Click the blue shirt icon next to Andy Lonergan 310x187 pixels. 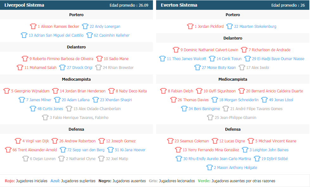85,26
